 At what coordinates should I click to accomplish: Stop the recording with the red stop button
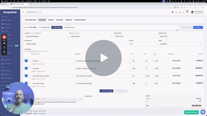(x=4, y=37)
